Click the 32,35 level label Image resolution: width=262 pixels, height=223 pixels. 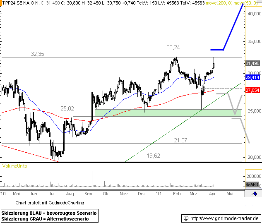[37, 54]
